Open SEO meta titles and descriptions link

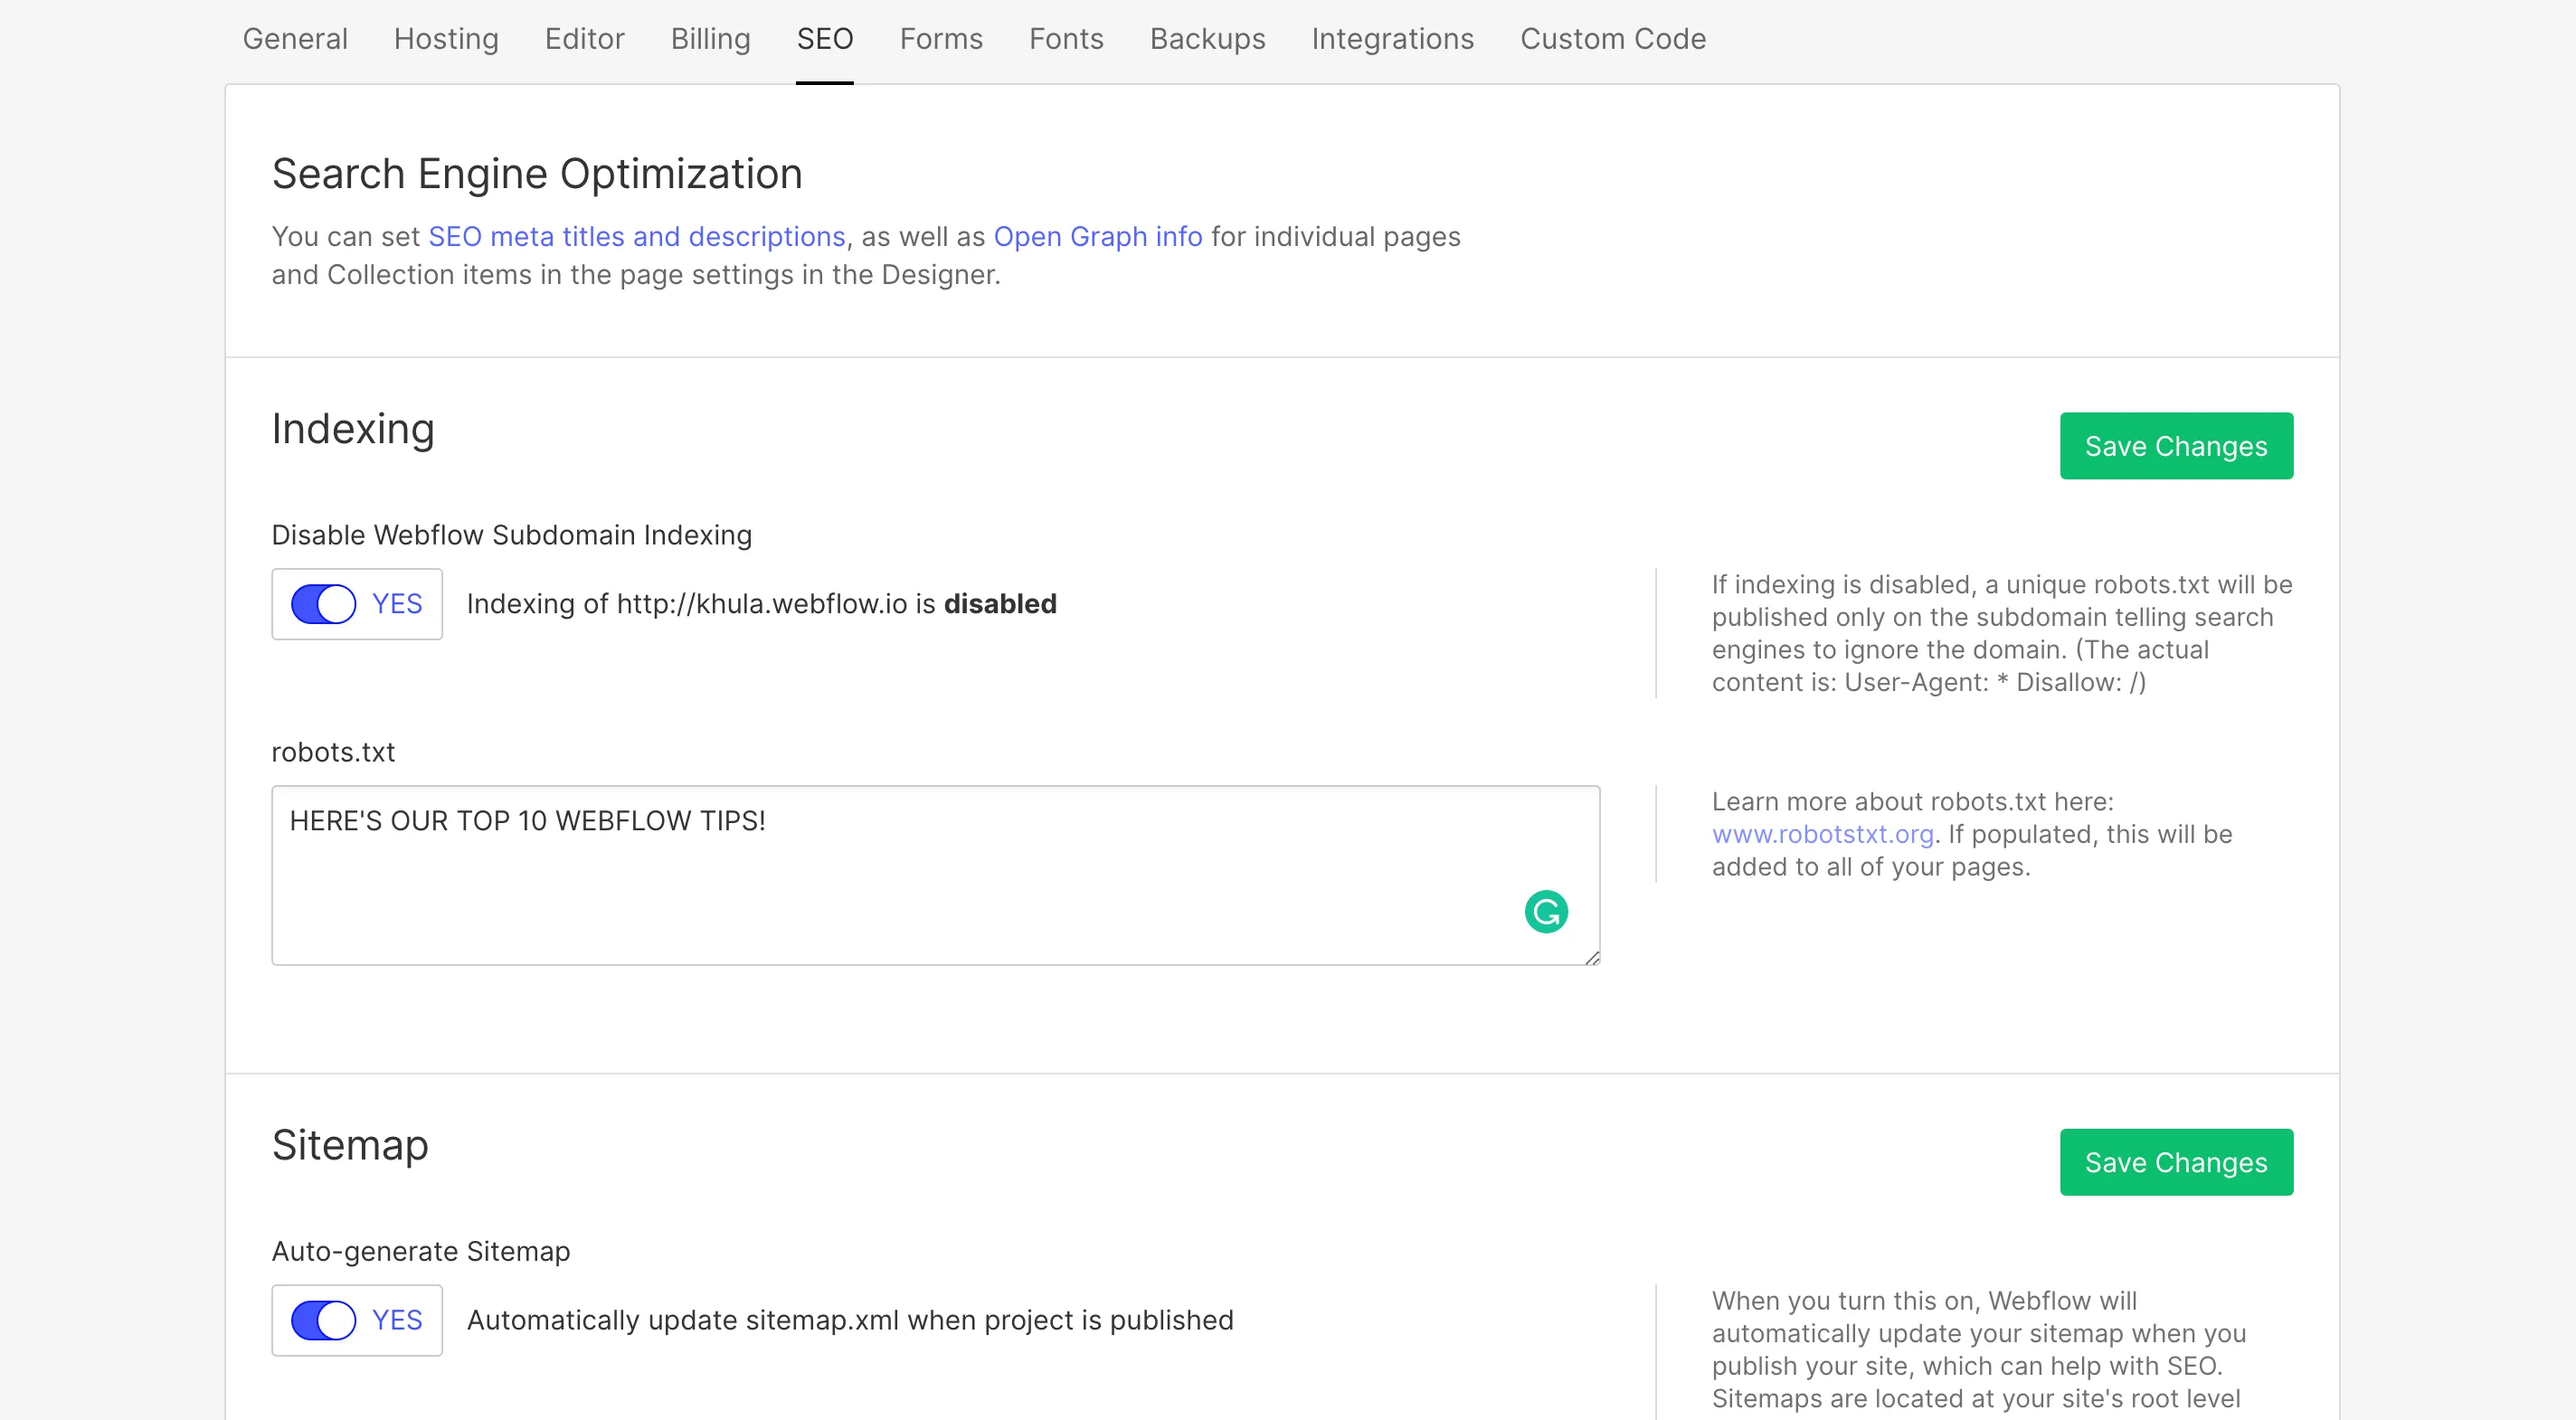pos(636,237)
